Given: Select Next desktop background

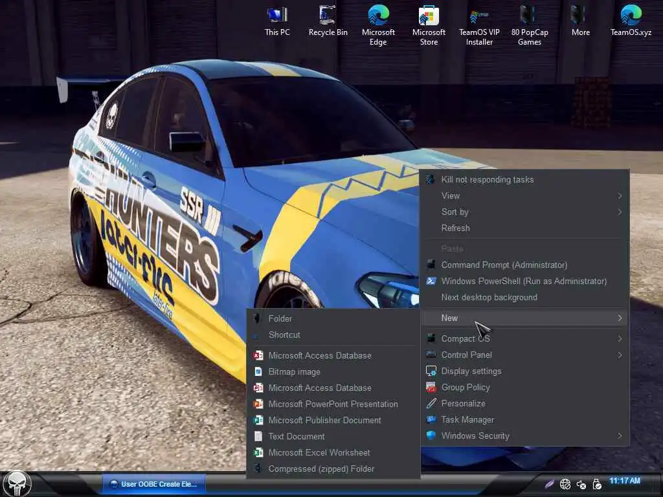Looking at the screenshot, I should [524, 297].
